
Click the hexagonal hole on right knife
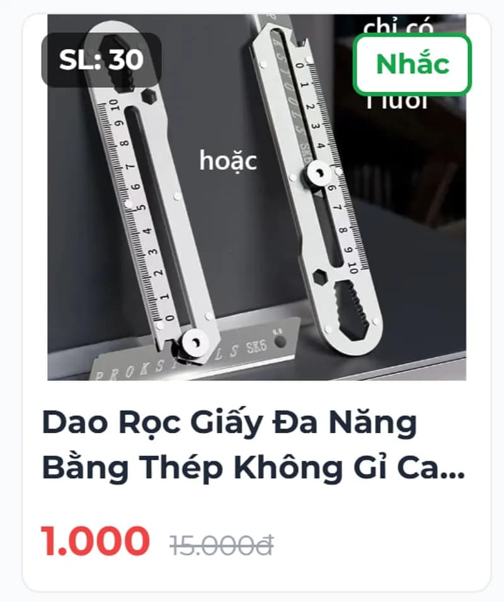321,277
